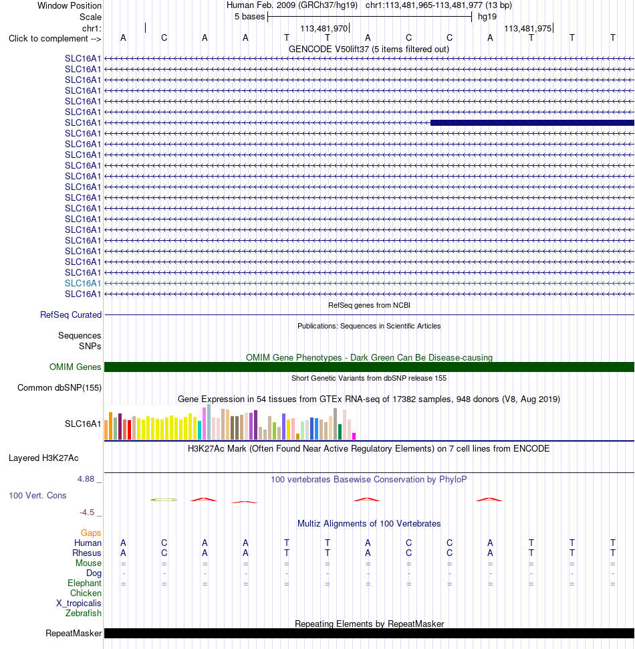This screenshot has width=635, height=649.
Task: Click the "Click to complement -->" label
Action: (55, 39)
